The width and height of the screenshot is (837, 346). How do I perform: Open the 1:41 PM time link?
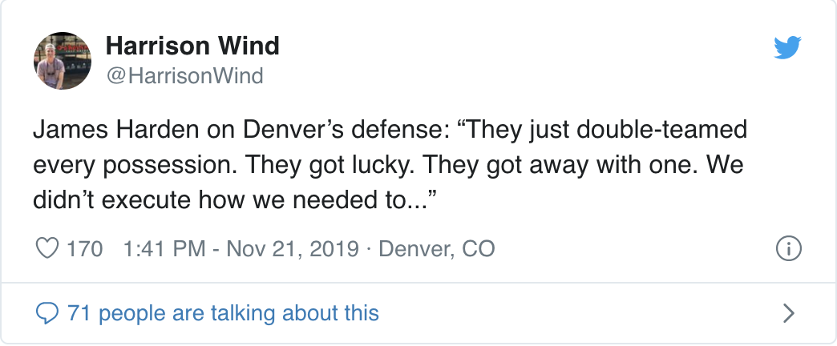point(164,249)
